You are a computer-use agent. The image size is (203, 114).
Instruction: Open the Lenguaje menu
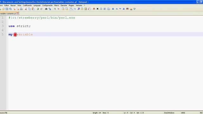(x=37, y=5)
